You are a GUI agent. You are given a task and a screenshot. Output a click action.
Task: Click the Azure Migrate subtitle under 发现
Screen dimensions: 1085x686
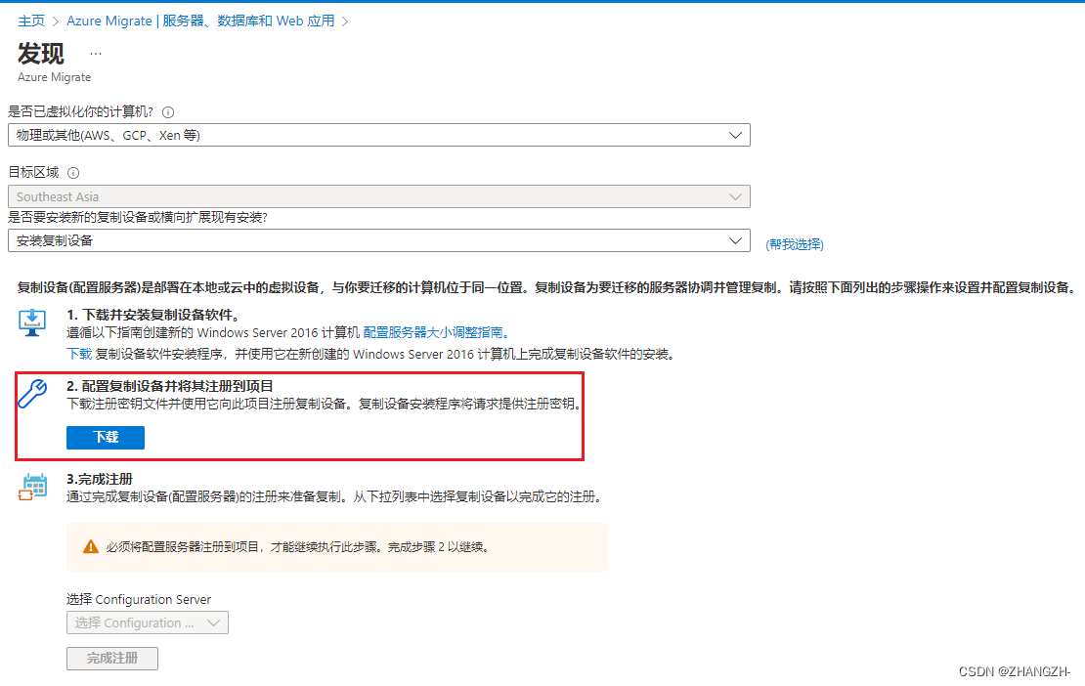54,77
